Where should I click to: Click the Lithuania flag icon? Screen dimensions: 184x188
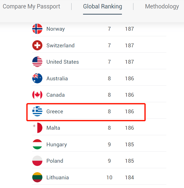[x=37, y=178]
